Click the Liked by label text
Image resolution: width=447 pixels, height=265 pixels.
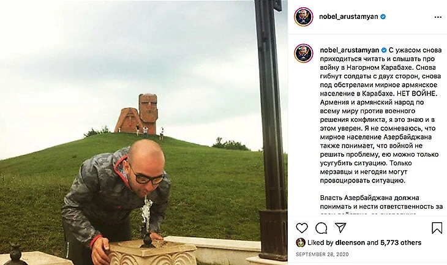click(320, 242)
